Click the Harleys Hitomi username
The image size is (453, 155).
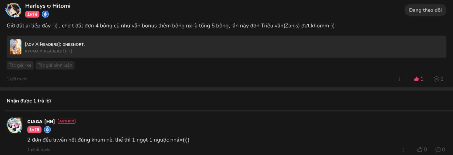[x=48, y=6]
